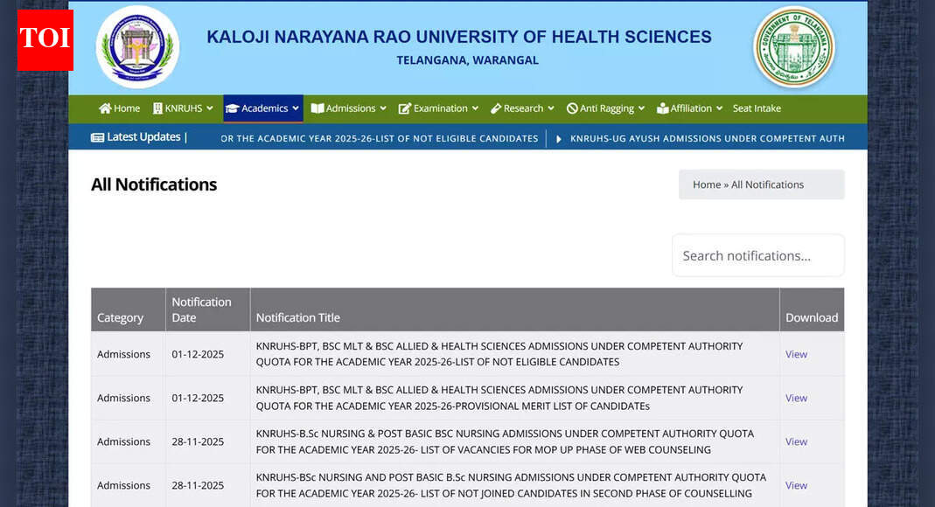Click the arrow marker before the AYUSH ticker item

(x=557, y=138)
